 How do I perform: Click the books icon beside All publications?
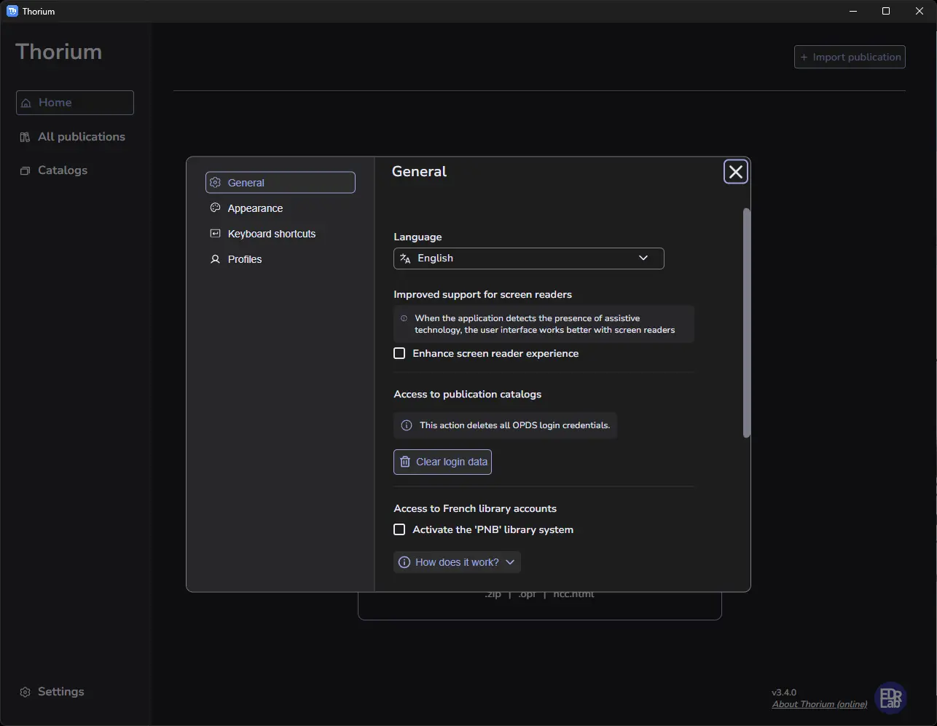point(25,137)
